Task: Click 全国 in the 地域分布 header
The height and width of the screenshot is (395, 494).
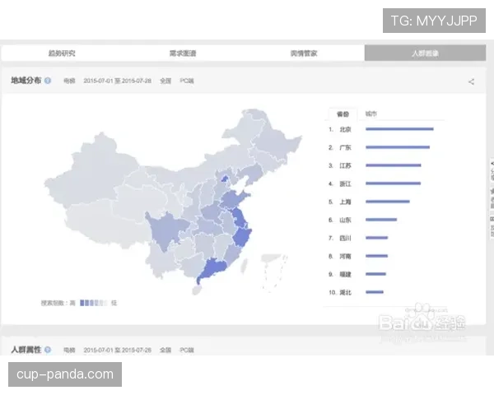Action: point(165,81)
